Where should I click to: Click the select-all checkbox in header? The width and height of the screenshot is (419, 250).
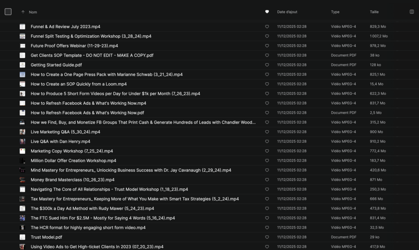8,12
